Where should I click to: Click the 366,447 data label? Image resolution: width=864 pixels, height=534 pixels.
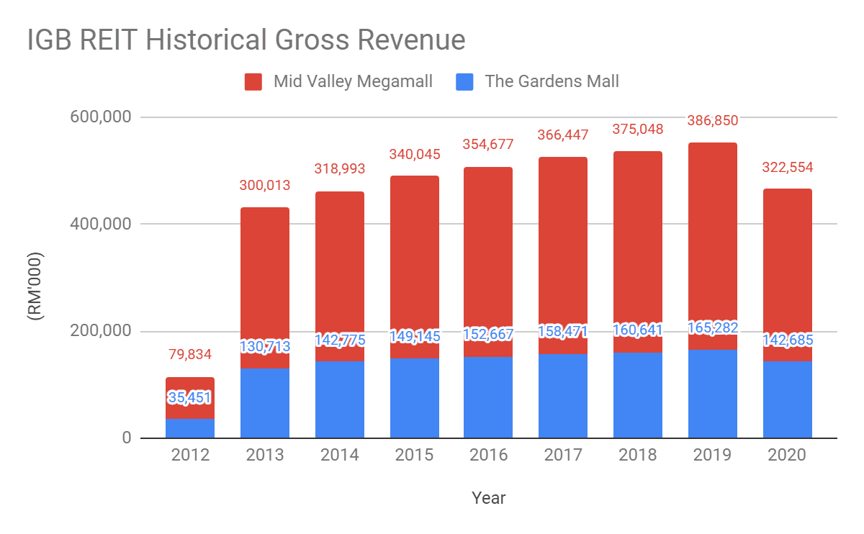(x=563, y=135)
